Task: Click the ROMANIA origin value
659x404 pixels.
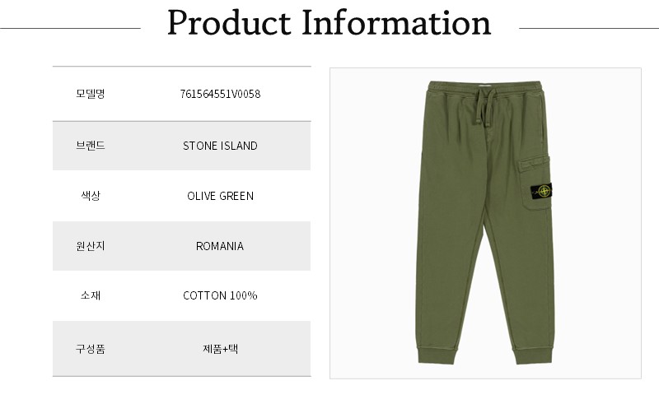Action: pyautogui.click(x=220, y=246)
